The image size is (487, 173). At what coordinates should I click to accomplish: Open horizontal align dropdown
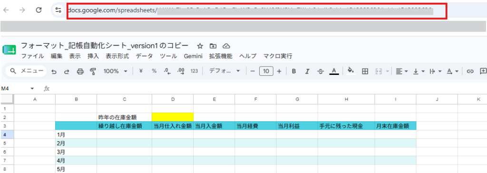(402, 71)
